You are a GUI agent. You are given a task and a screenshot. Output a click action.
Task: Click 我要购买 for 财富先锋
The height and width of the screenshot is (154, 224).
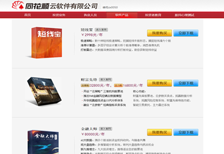click(159, 83)
